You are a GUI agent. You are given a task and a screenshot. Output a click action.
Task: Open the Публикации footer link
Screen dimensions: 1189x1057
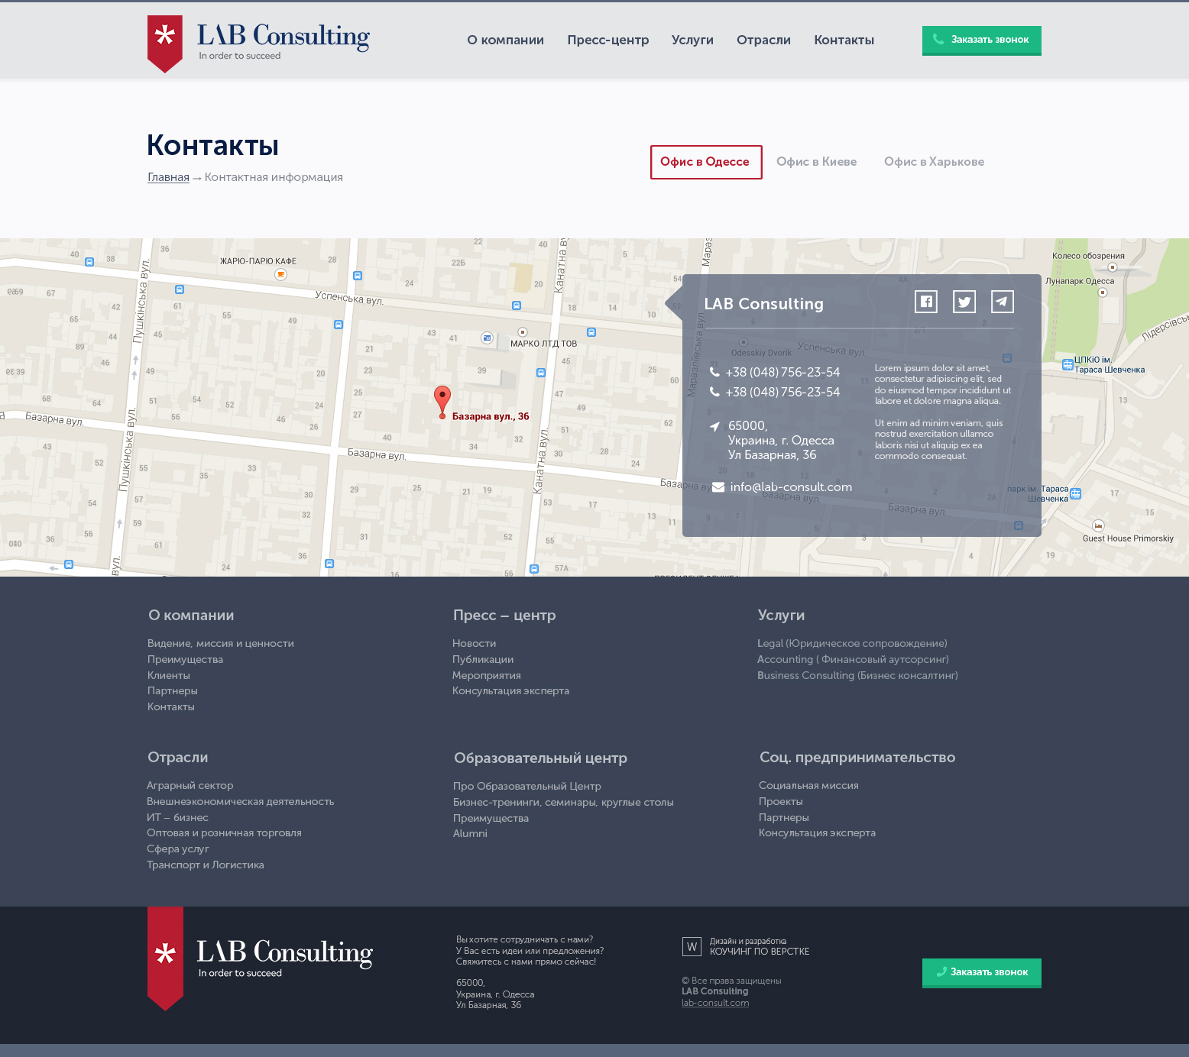point(483,660)
